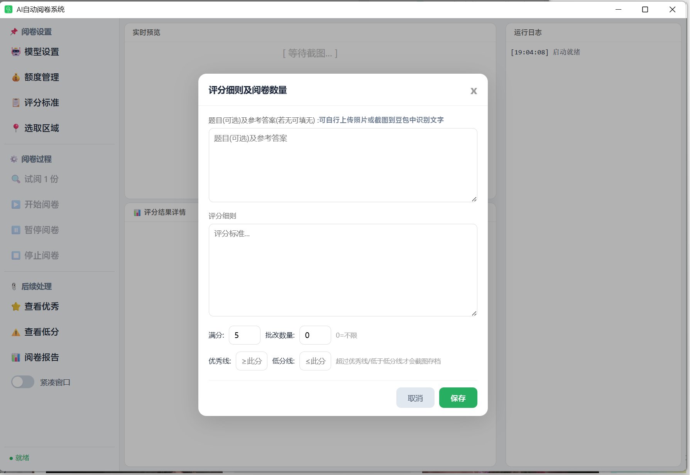The image size is (690, 475).
Task: Click the bar chart icon in 评分结果详情 header
Action: tap(137, 212)
